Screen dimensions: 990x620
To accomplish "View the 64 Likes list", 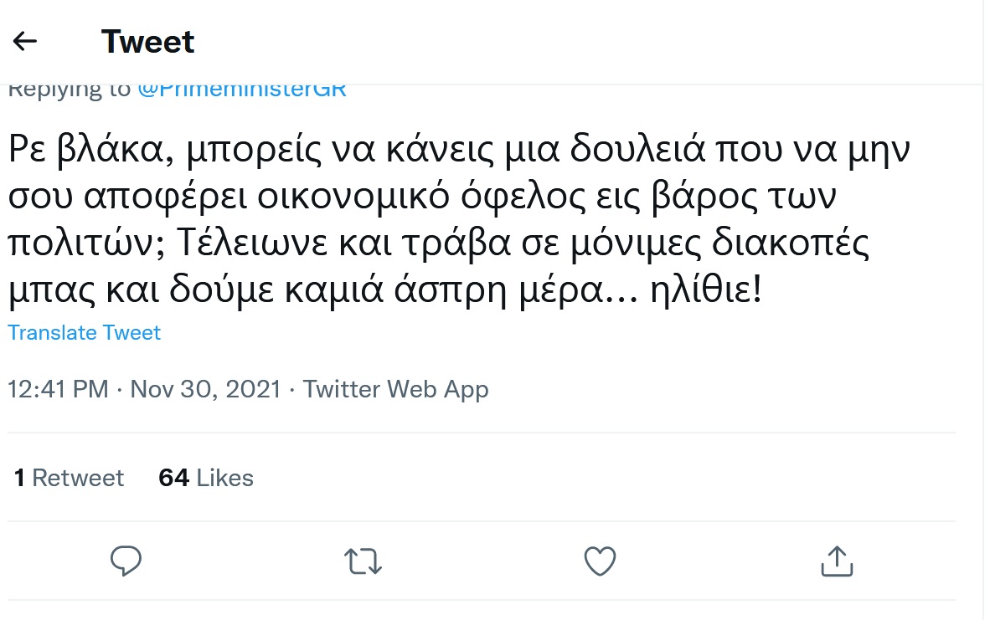I will (206, 478).
